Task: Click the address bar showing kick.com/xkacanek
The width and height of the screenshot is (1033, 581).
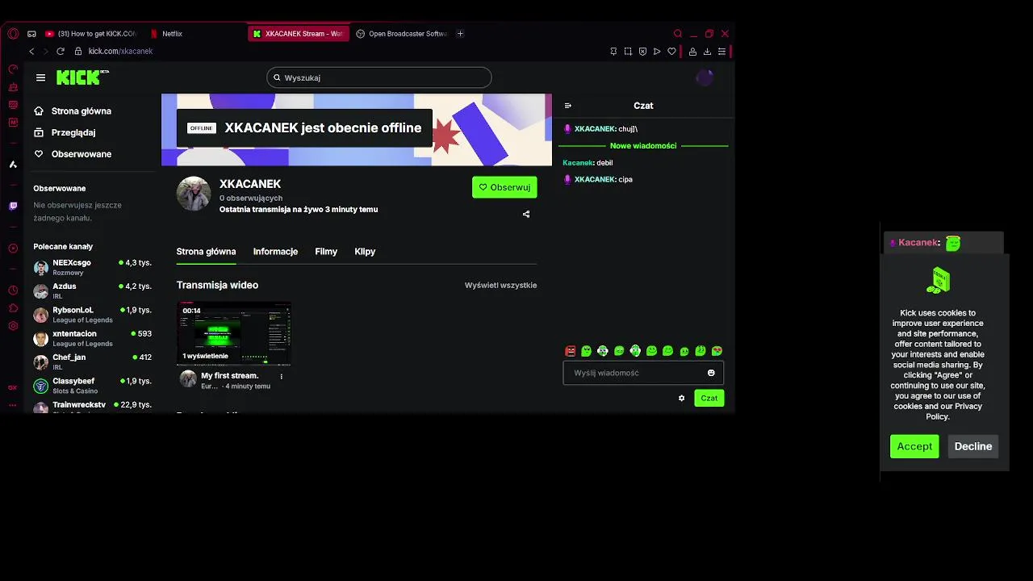Action: [x=120, y=51]
